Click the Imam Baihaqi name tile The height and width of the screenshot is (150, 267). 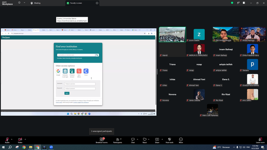226,49
